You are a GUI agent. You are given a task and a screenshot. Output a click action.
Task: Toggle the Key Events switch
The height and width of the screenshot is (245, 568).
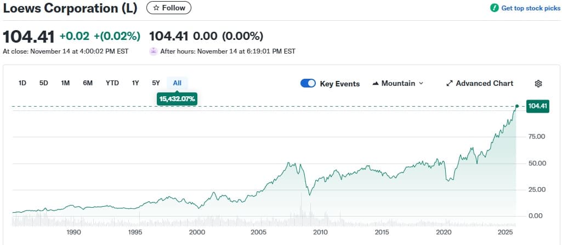pyautogui.click(x=308, y=84)
